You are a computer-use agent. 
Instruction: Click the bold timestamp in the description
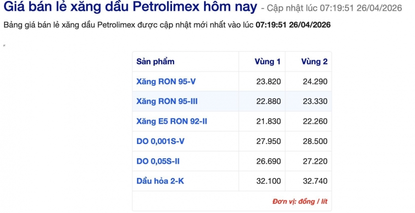[293, 25]
